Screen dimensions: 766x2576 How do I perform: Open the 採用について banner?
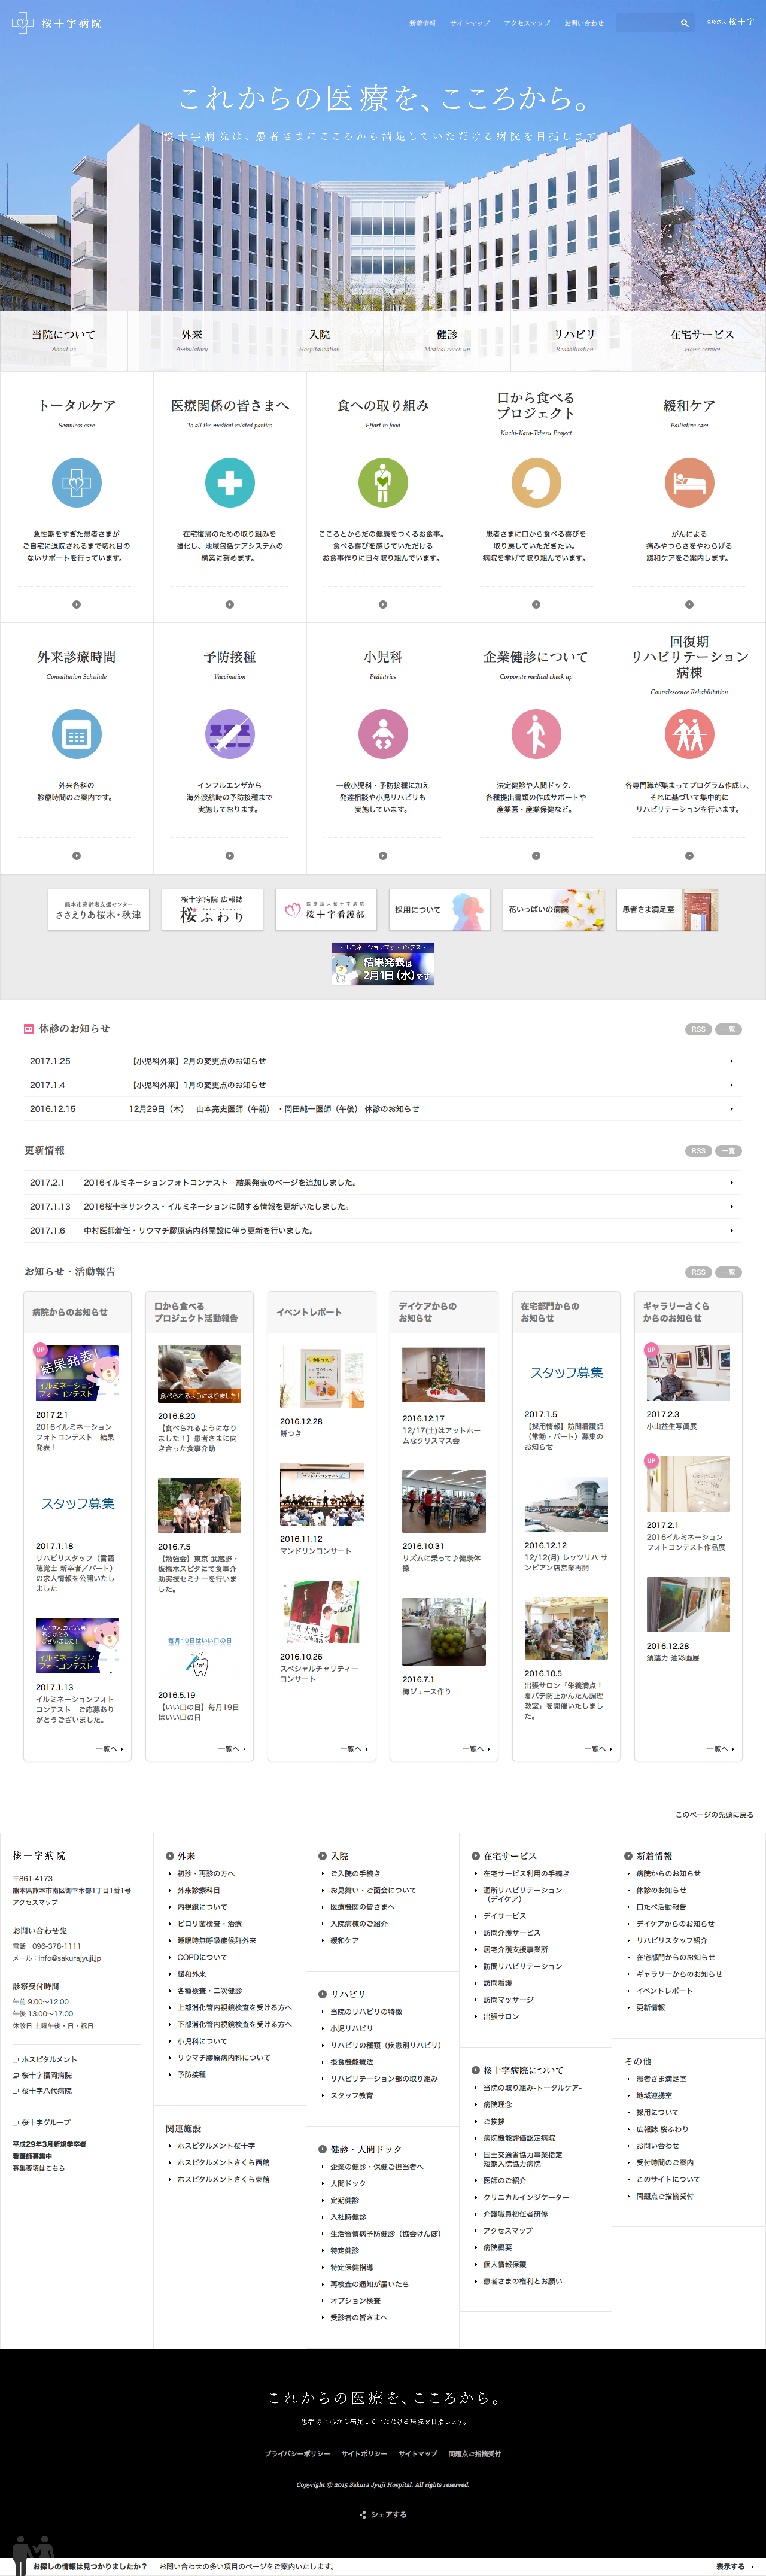440,909
